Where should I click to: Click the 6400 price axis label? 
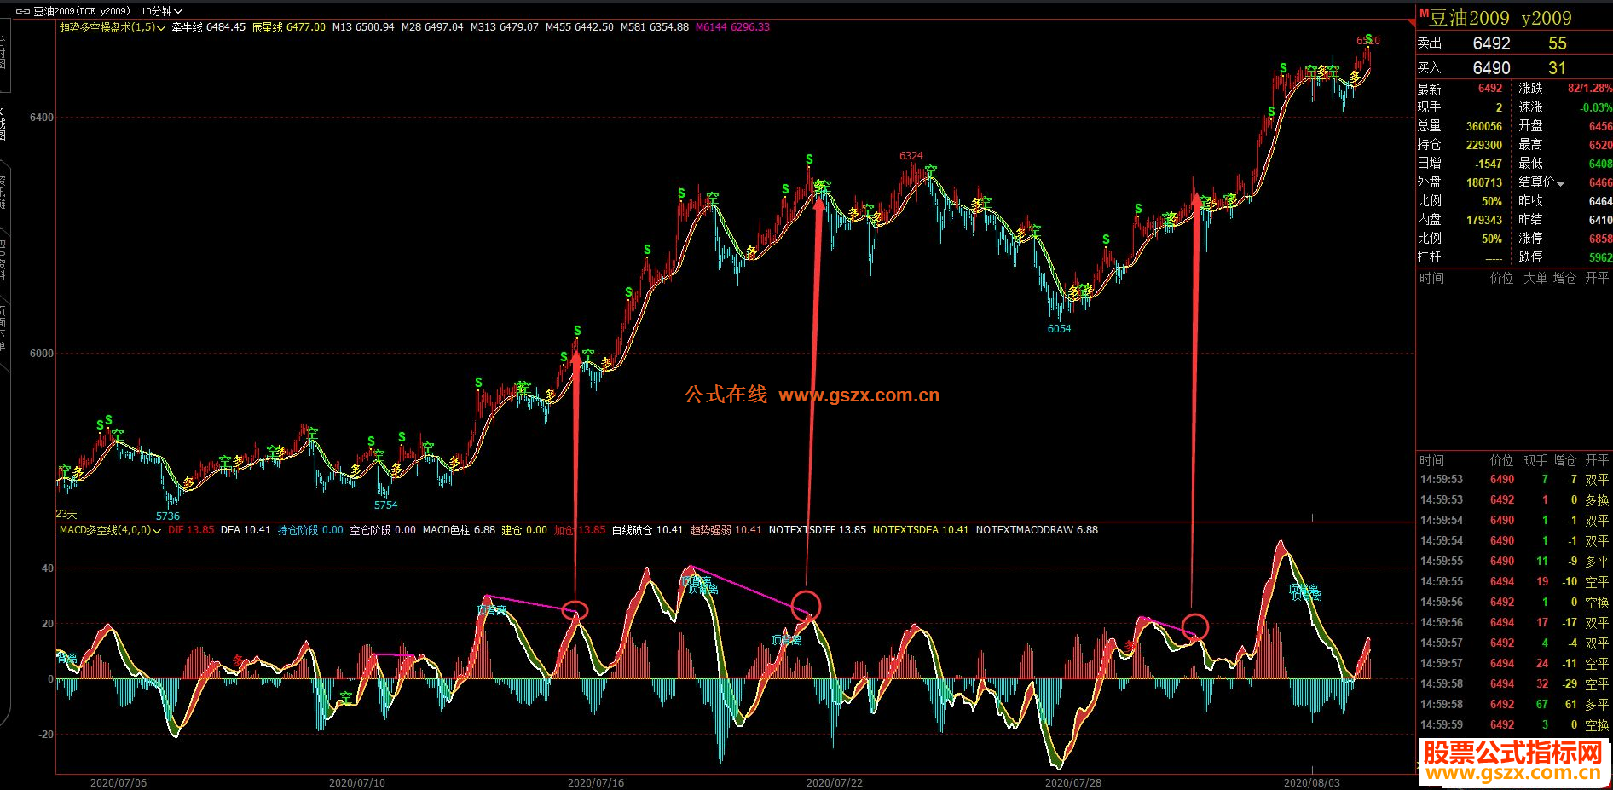[42, 118]
